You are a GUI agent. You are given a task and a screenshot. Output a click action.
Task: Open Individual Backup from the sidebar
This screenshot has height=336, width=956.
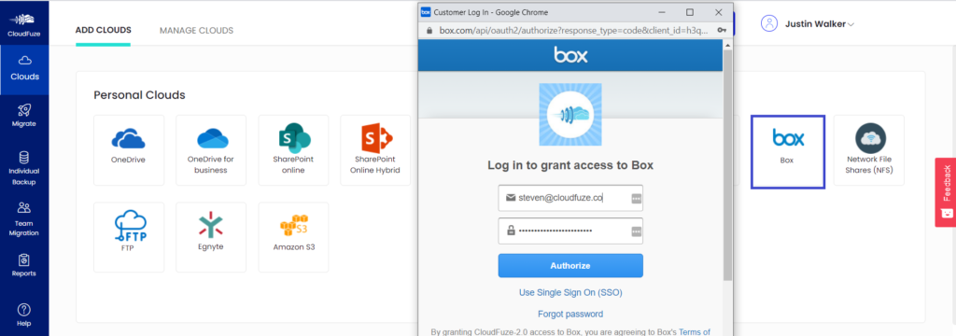(x=24, y=168)
